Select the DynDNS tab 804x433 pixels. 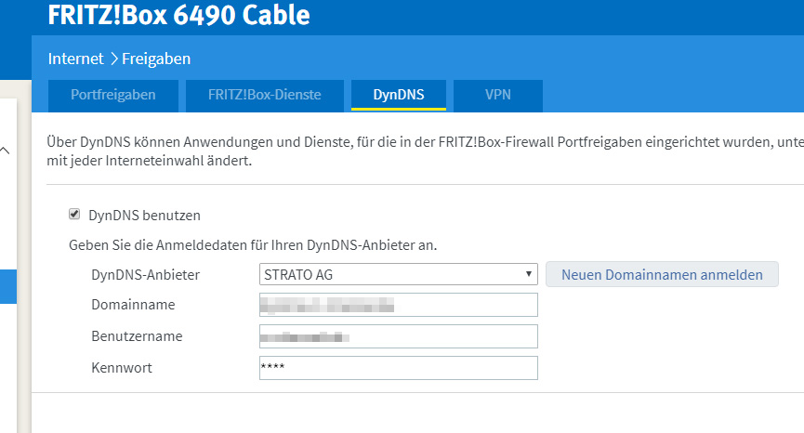pos(398,95)
